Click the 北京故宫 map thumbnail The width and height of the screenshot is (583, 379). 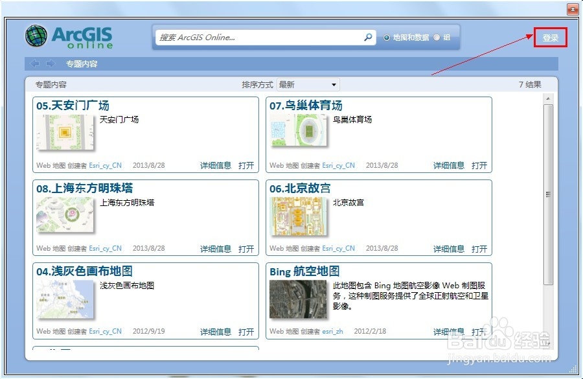click(298, 216)
